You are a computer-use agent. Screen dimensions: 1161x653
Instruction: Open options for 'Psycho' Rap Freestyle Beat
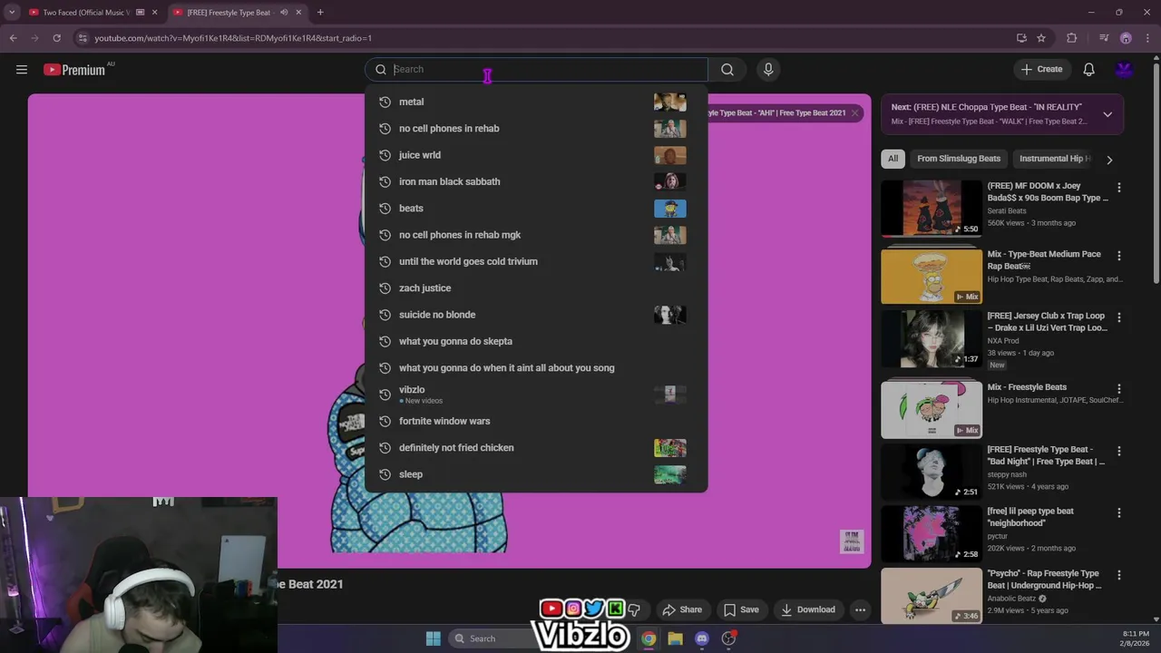1119,575
